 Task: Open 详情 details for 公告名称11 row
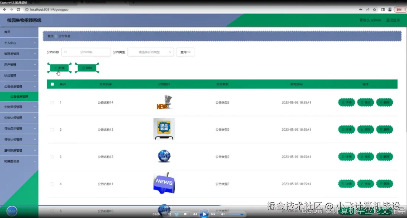click(347, 184)
